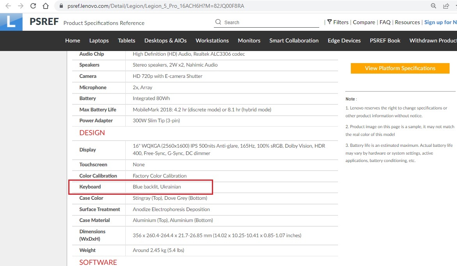Image resolution: width=457 pixels, height=266 pixels.
Task: Click the Note heading in sidebar
Action: [351, 99]
